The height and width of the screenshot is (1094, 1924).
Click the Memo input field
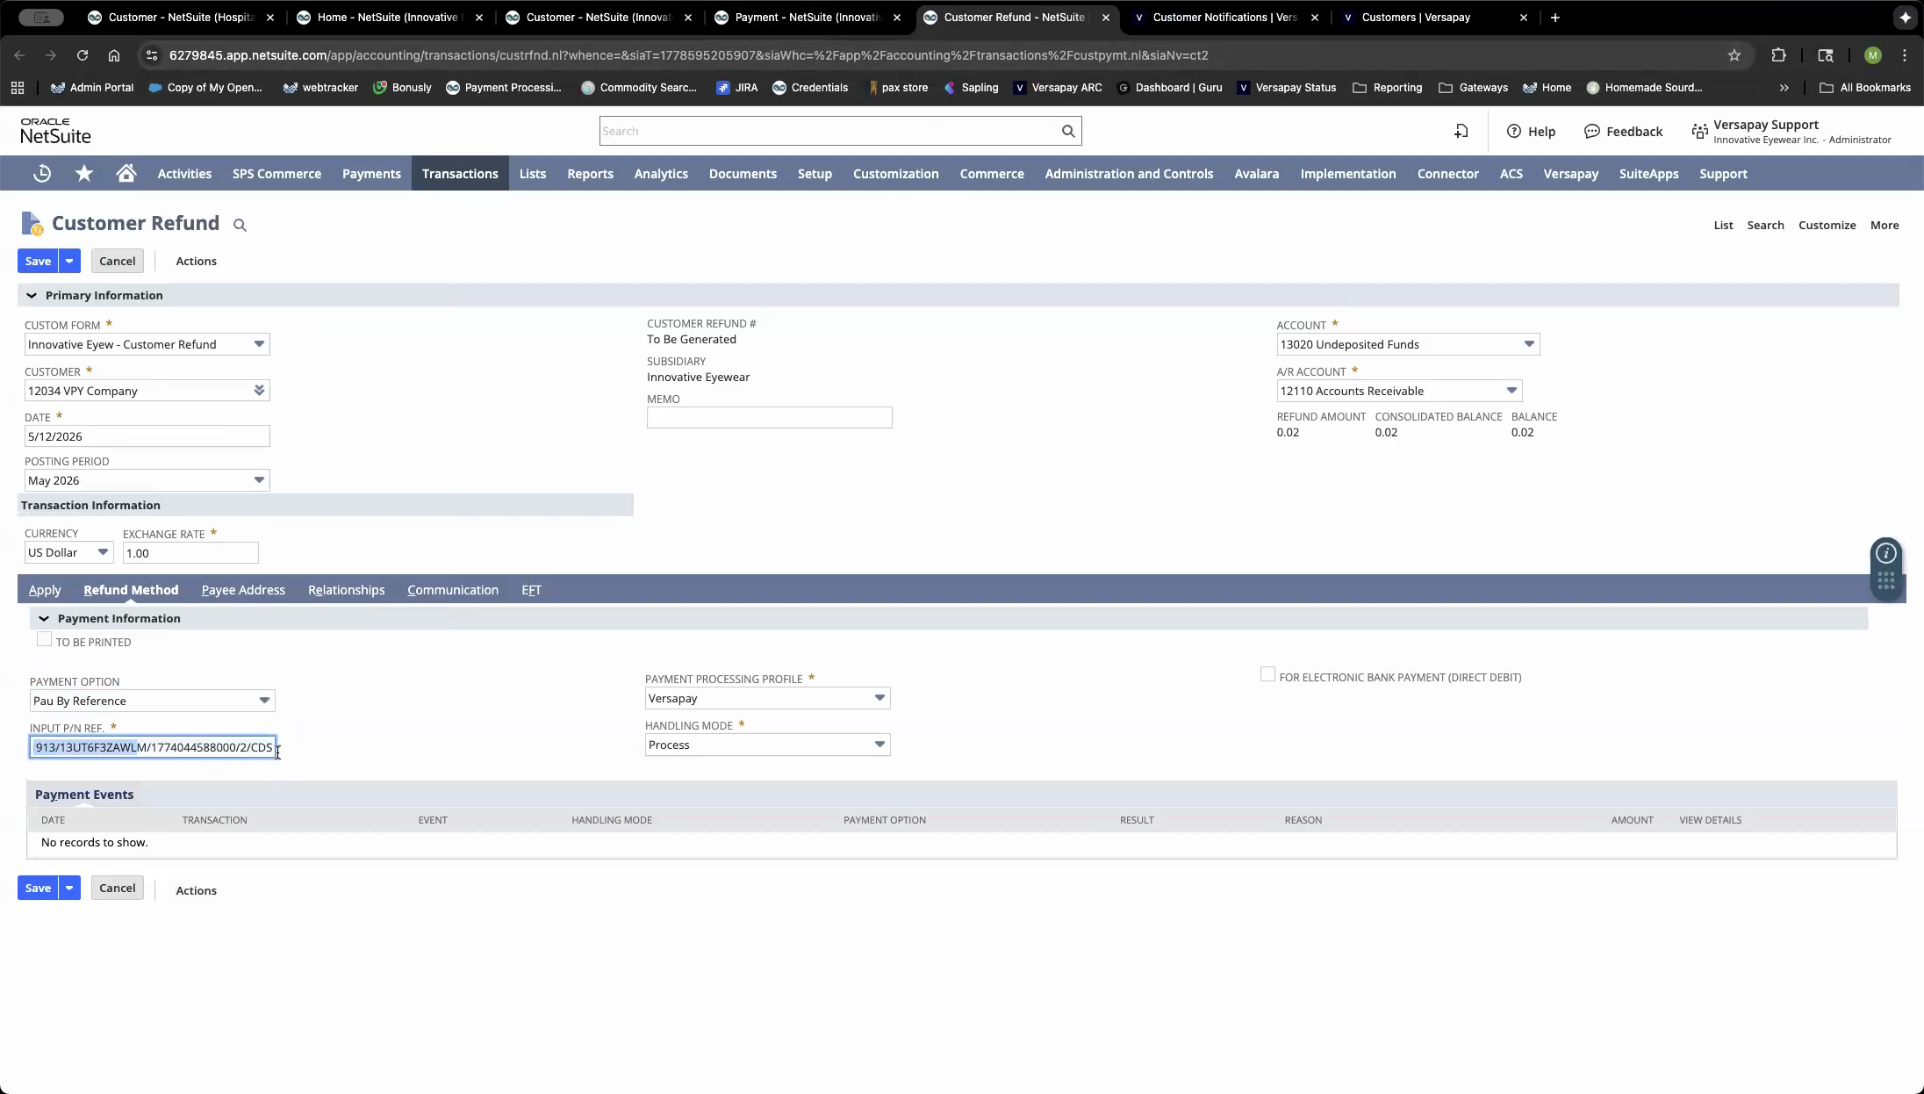769,418
